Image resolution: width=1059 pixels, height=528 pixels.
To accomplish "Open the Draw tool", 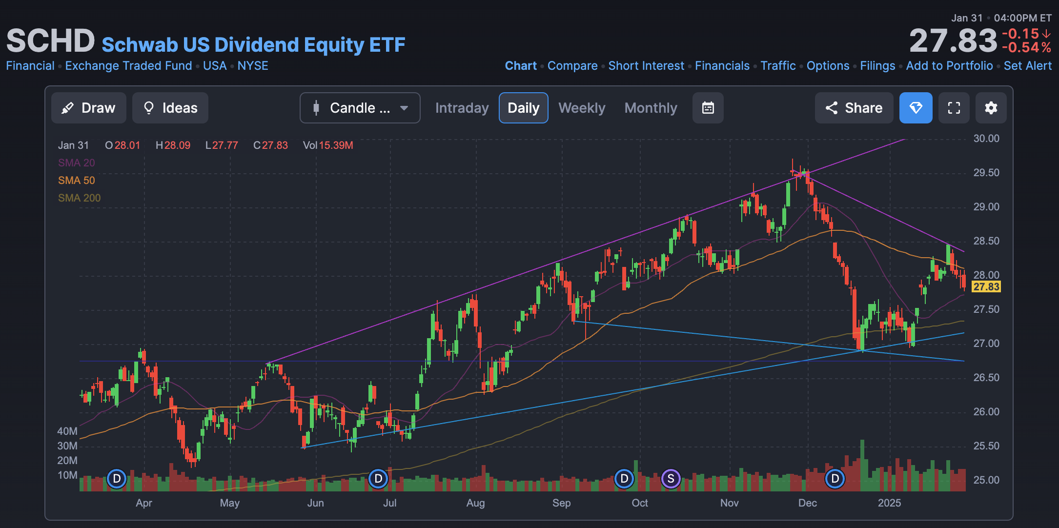I will (88, 108).
